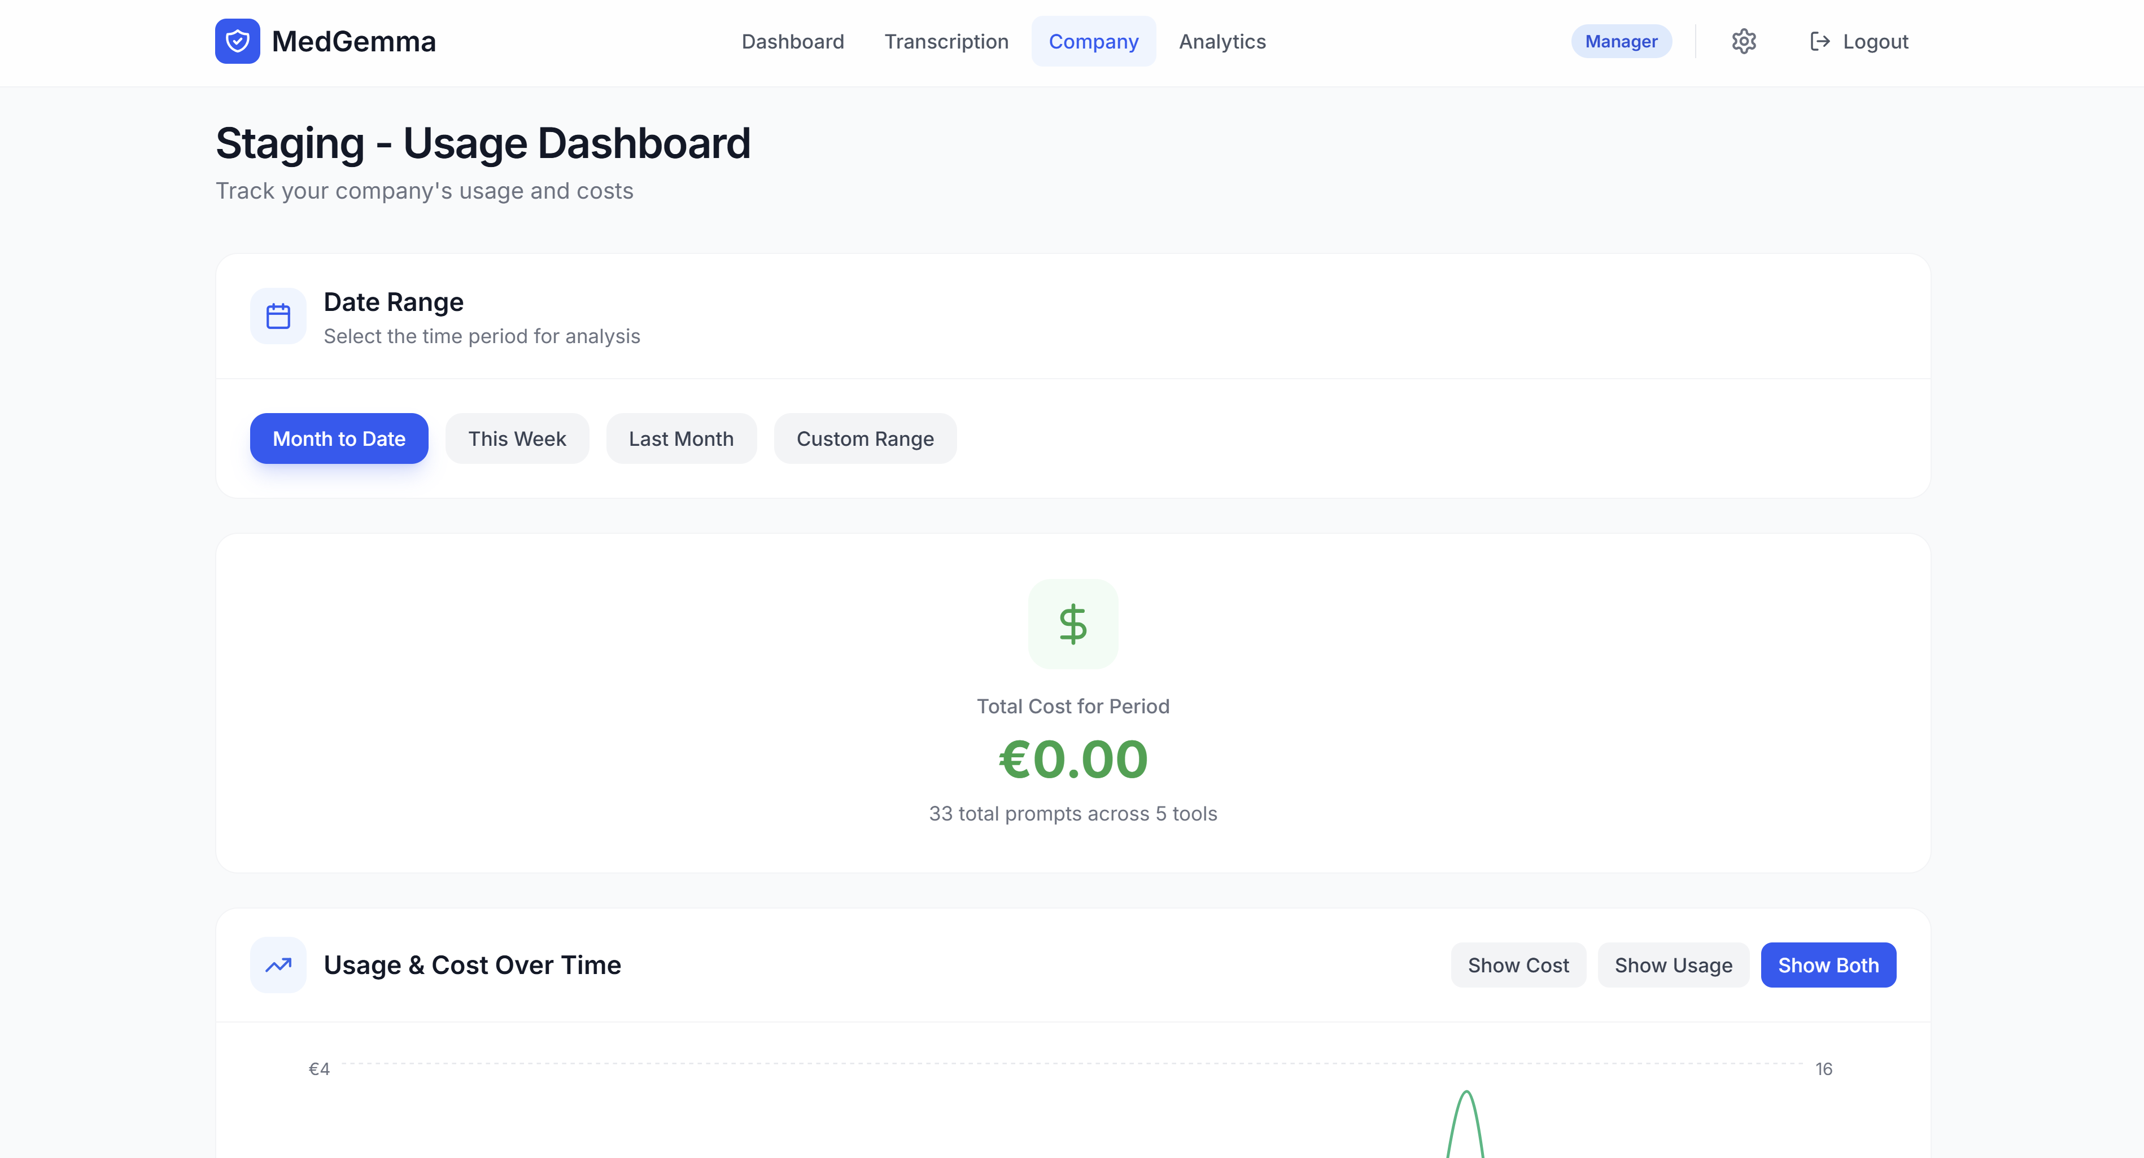This screenshot has height=1158, width=2144.
Task: Click the green dollar sign icon
Action: pyautogui.click(x=1073, y=624)
